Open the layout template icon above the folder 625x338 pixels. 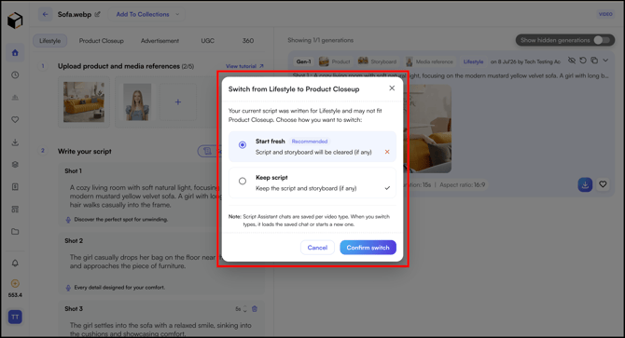tap(15, 210)
